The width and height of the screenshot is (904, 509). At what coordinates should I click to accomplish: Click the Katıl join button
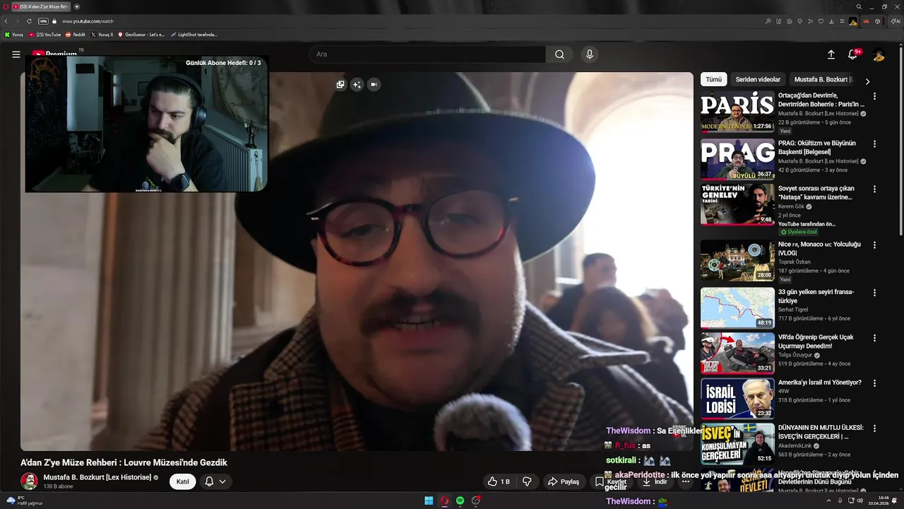(x=182, y=481)
